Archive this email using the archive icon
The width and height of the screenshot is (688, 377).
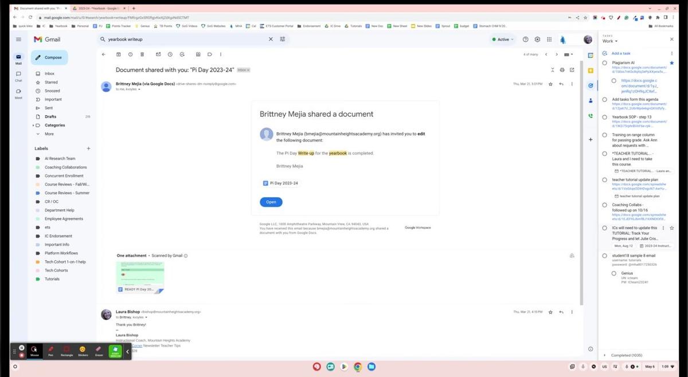119,54
